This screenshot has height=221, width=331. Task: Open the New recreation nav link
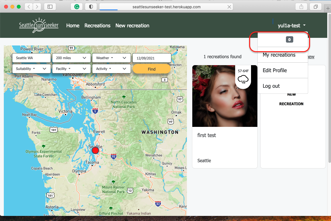click(x=132, y=25)
